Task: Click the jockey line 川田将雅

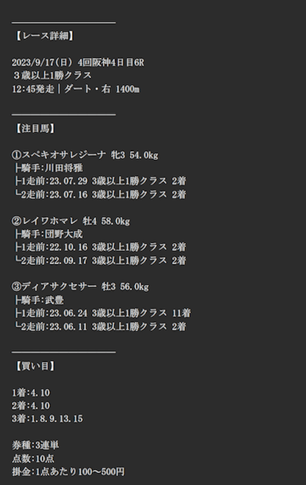Action: point(48,168)
